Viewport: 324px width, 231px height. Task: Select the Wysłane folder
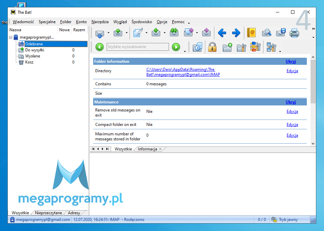(33, 56)
